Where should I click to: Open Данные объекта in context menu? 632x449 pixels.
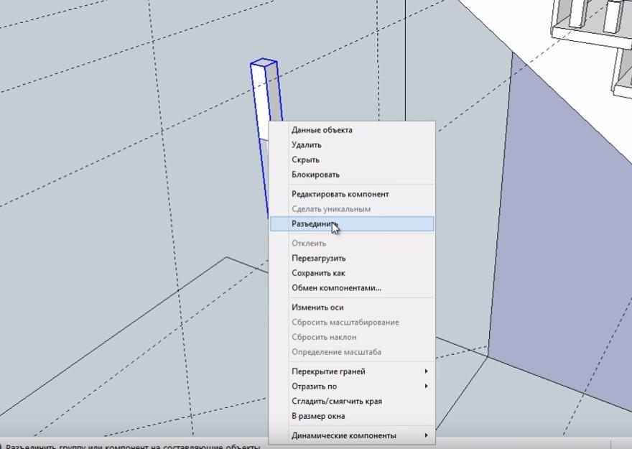coord(321,130)
